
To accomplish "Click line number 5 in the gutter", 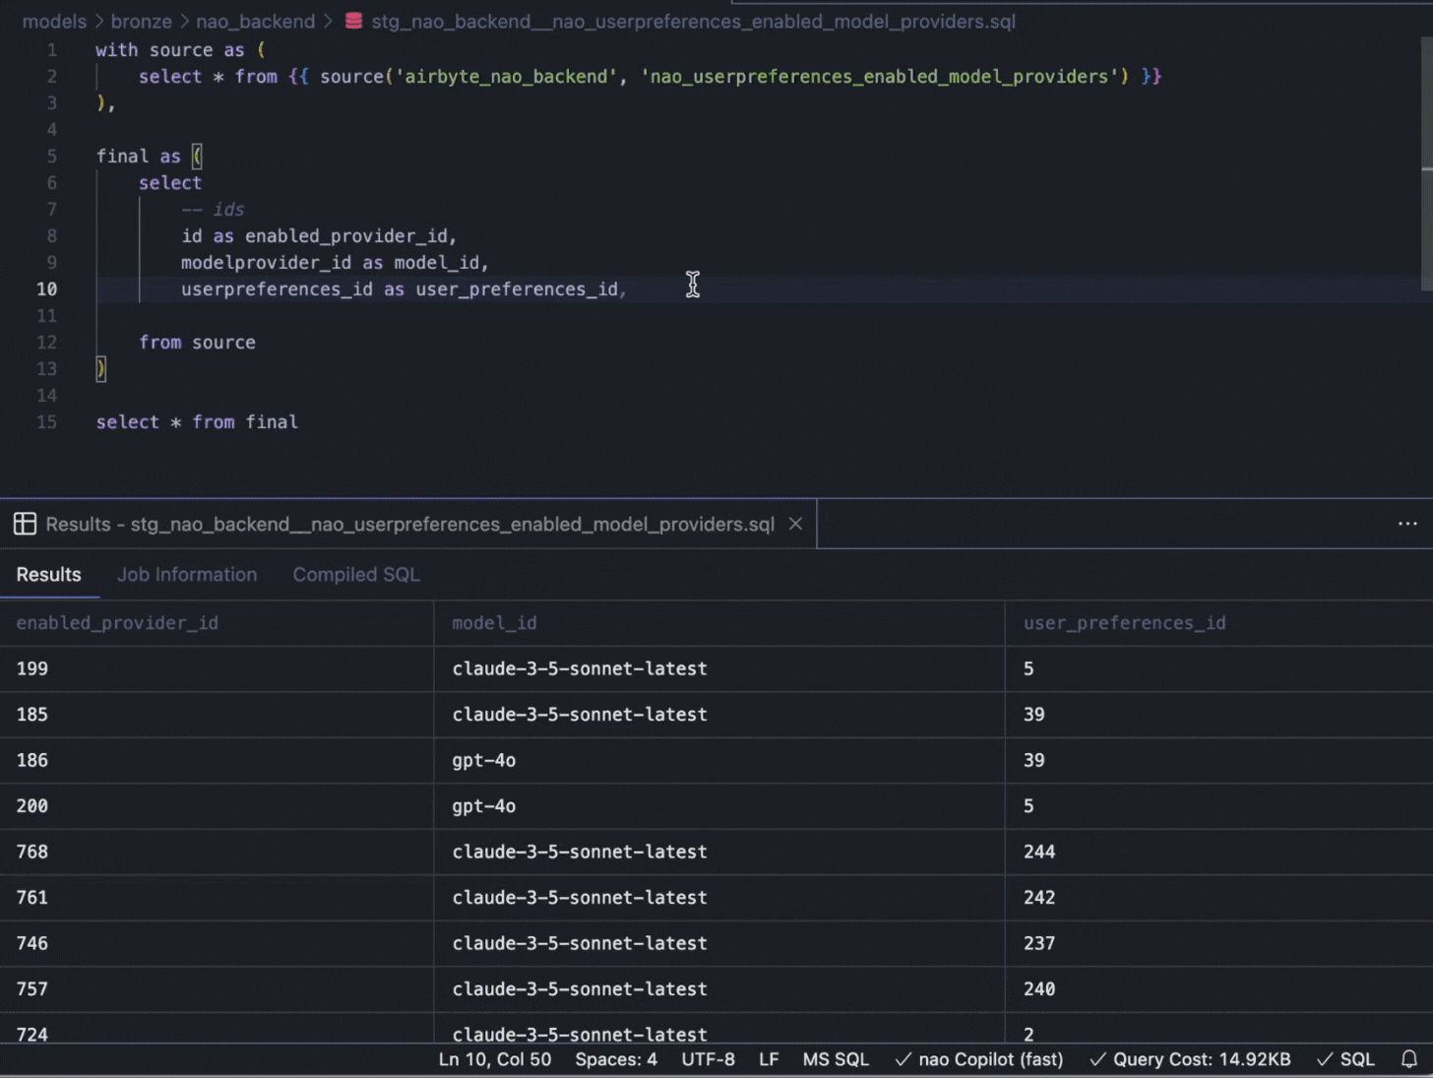I will 51,156.
